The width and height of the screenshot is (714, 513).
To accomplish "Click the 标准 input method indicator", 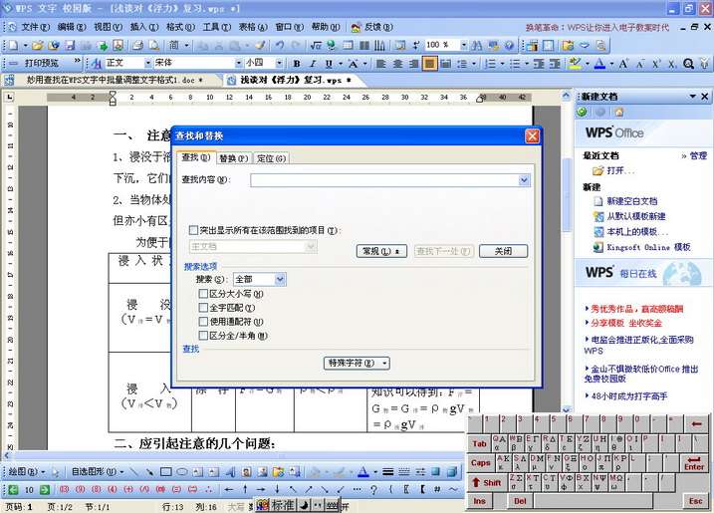I will tap(283, 505).
